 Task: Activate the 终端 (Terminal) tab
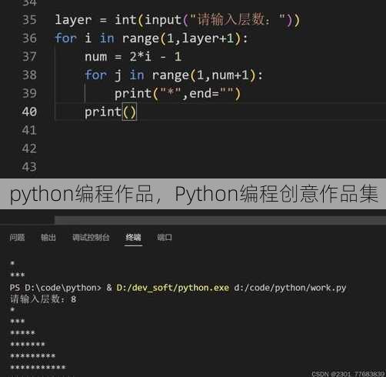coord(133,238)
